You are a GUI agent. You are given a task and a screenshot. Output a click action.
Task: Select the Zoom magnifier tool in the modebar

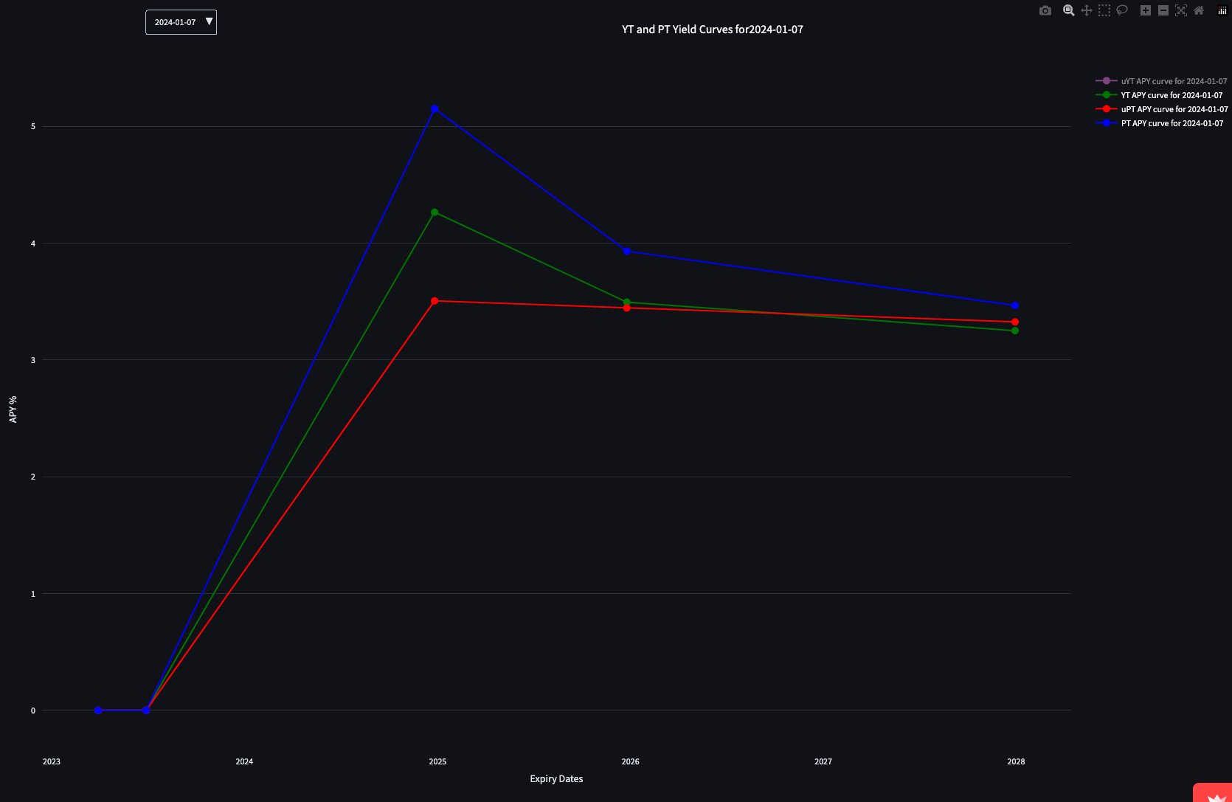1068,10
